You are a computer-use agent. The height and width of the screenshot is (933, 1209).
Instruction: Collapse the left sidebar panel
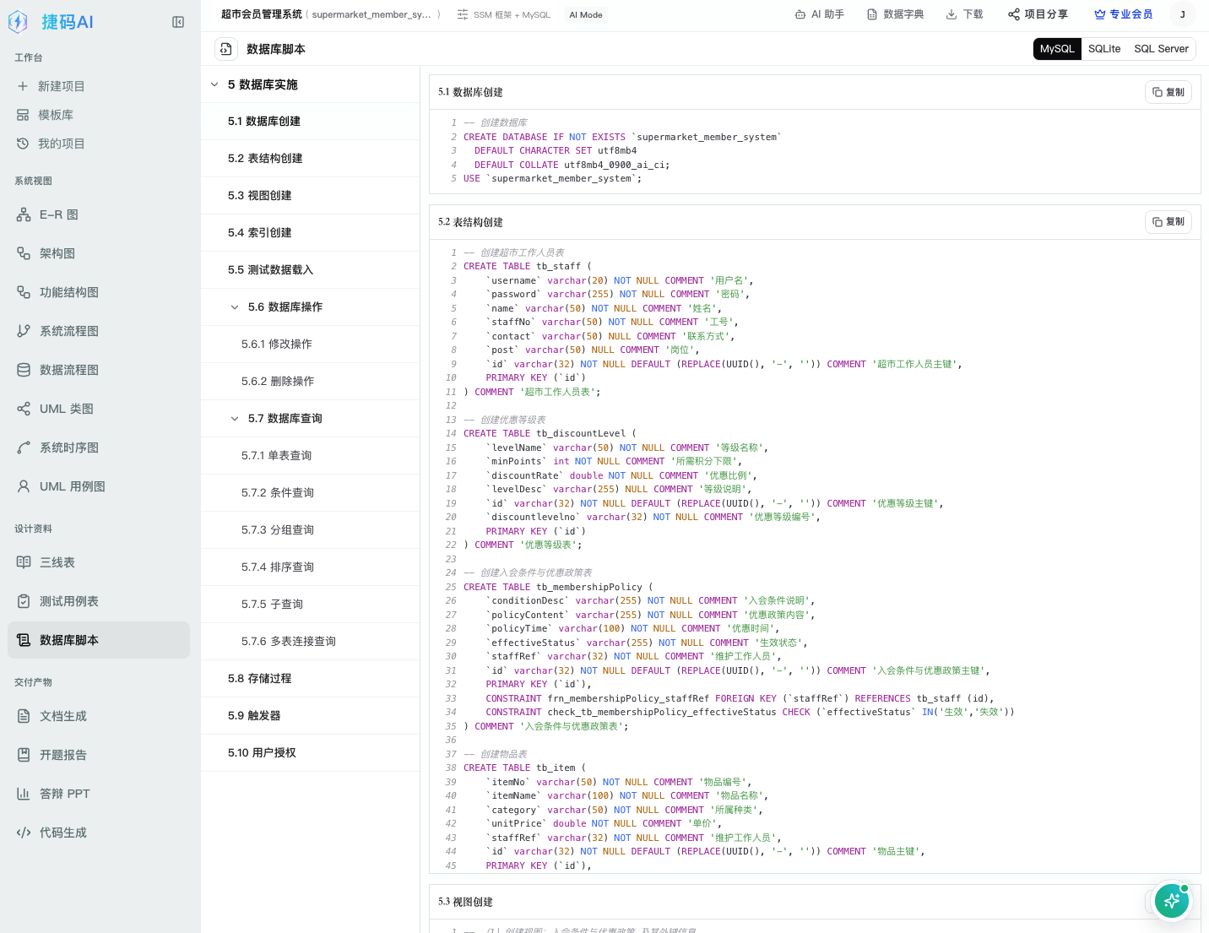[x=178, y=22]
